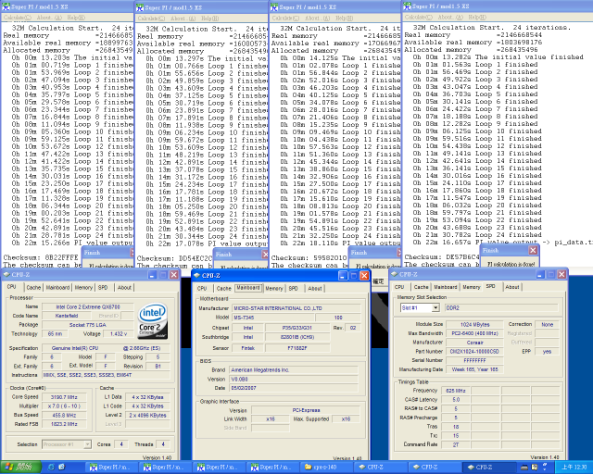
Task: Click the motherboard model MS-7345 field
Action: (x=272, y=318)
